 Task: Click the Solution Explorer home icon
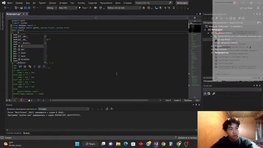tap(212, 18)
